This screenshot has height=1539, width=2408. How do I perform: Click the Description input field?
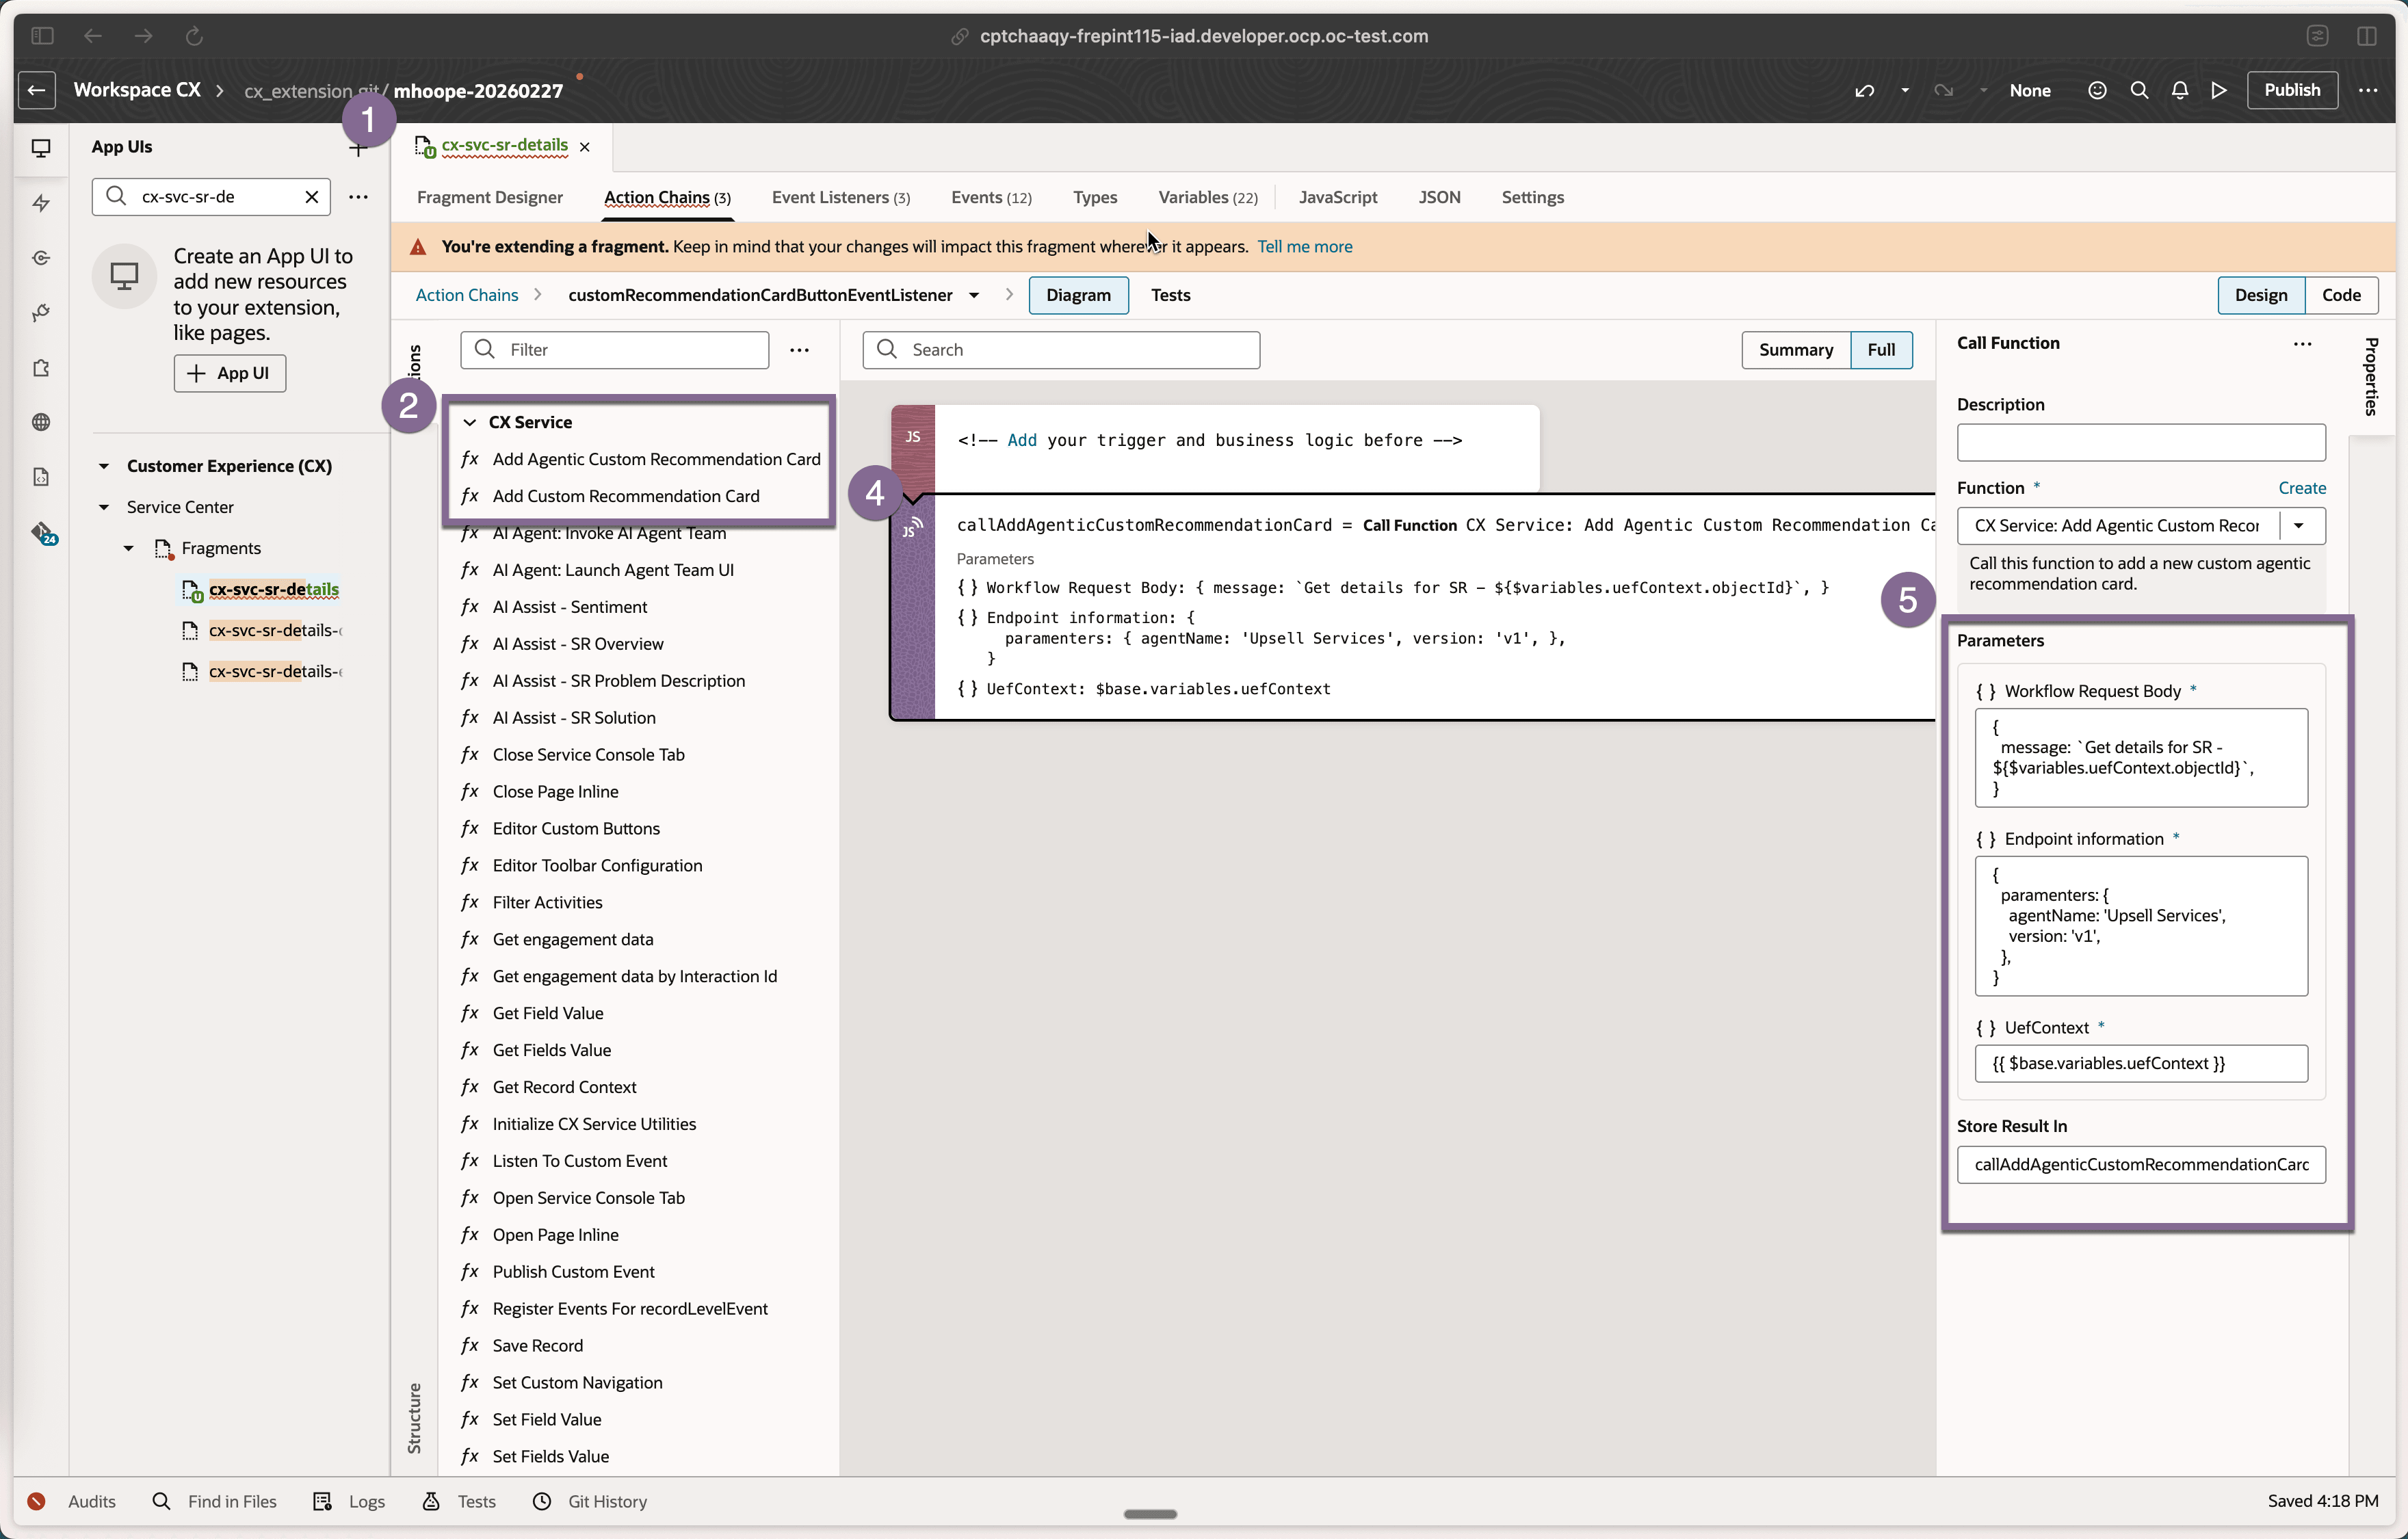pyautogui.click(x=2140, y=442)
